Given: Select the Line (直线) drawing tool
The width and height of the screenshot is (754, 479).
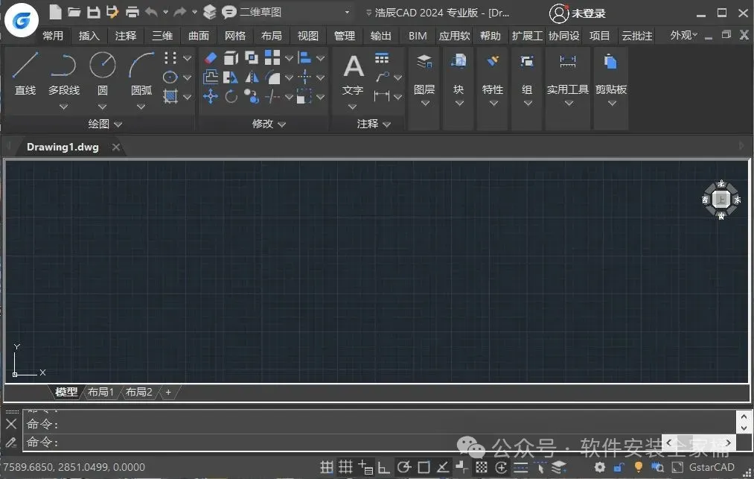Looking at the screenshot, I should pos(25,72).
